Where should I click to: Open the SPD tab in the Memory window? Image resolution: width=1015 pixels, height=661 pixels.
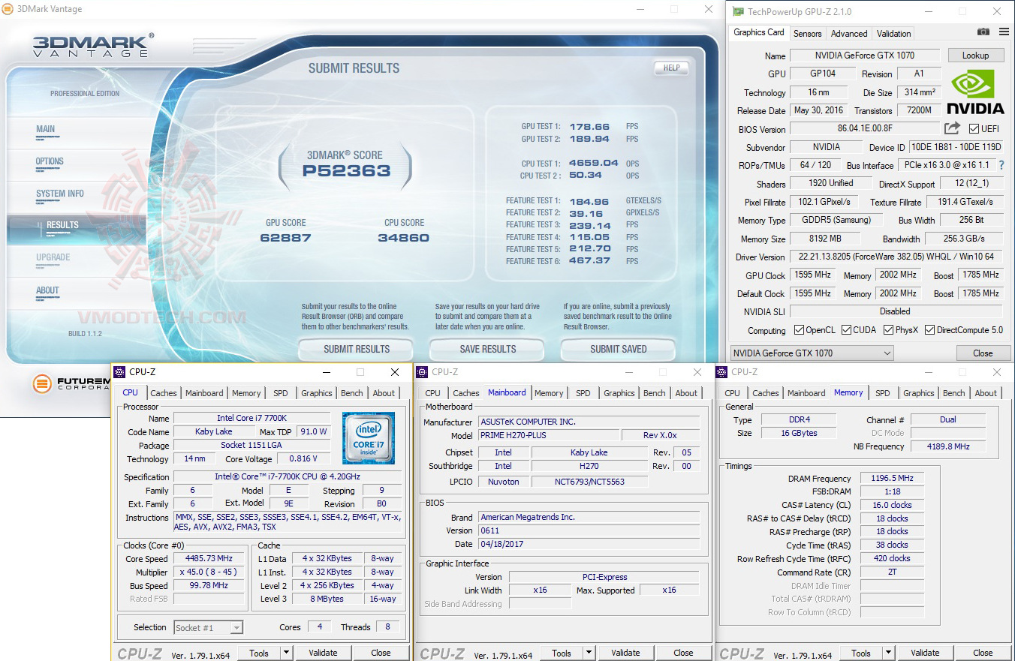pos(883,392)
